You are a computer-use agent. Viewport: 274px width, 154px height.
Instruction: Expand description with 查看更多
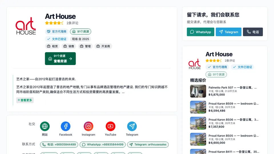pos(25,100)
